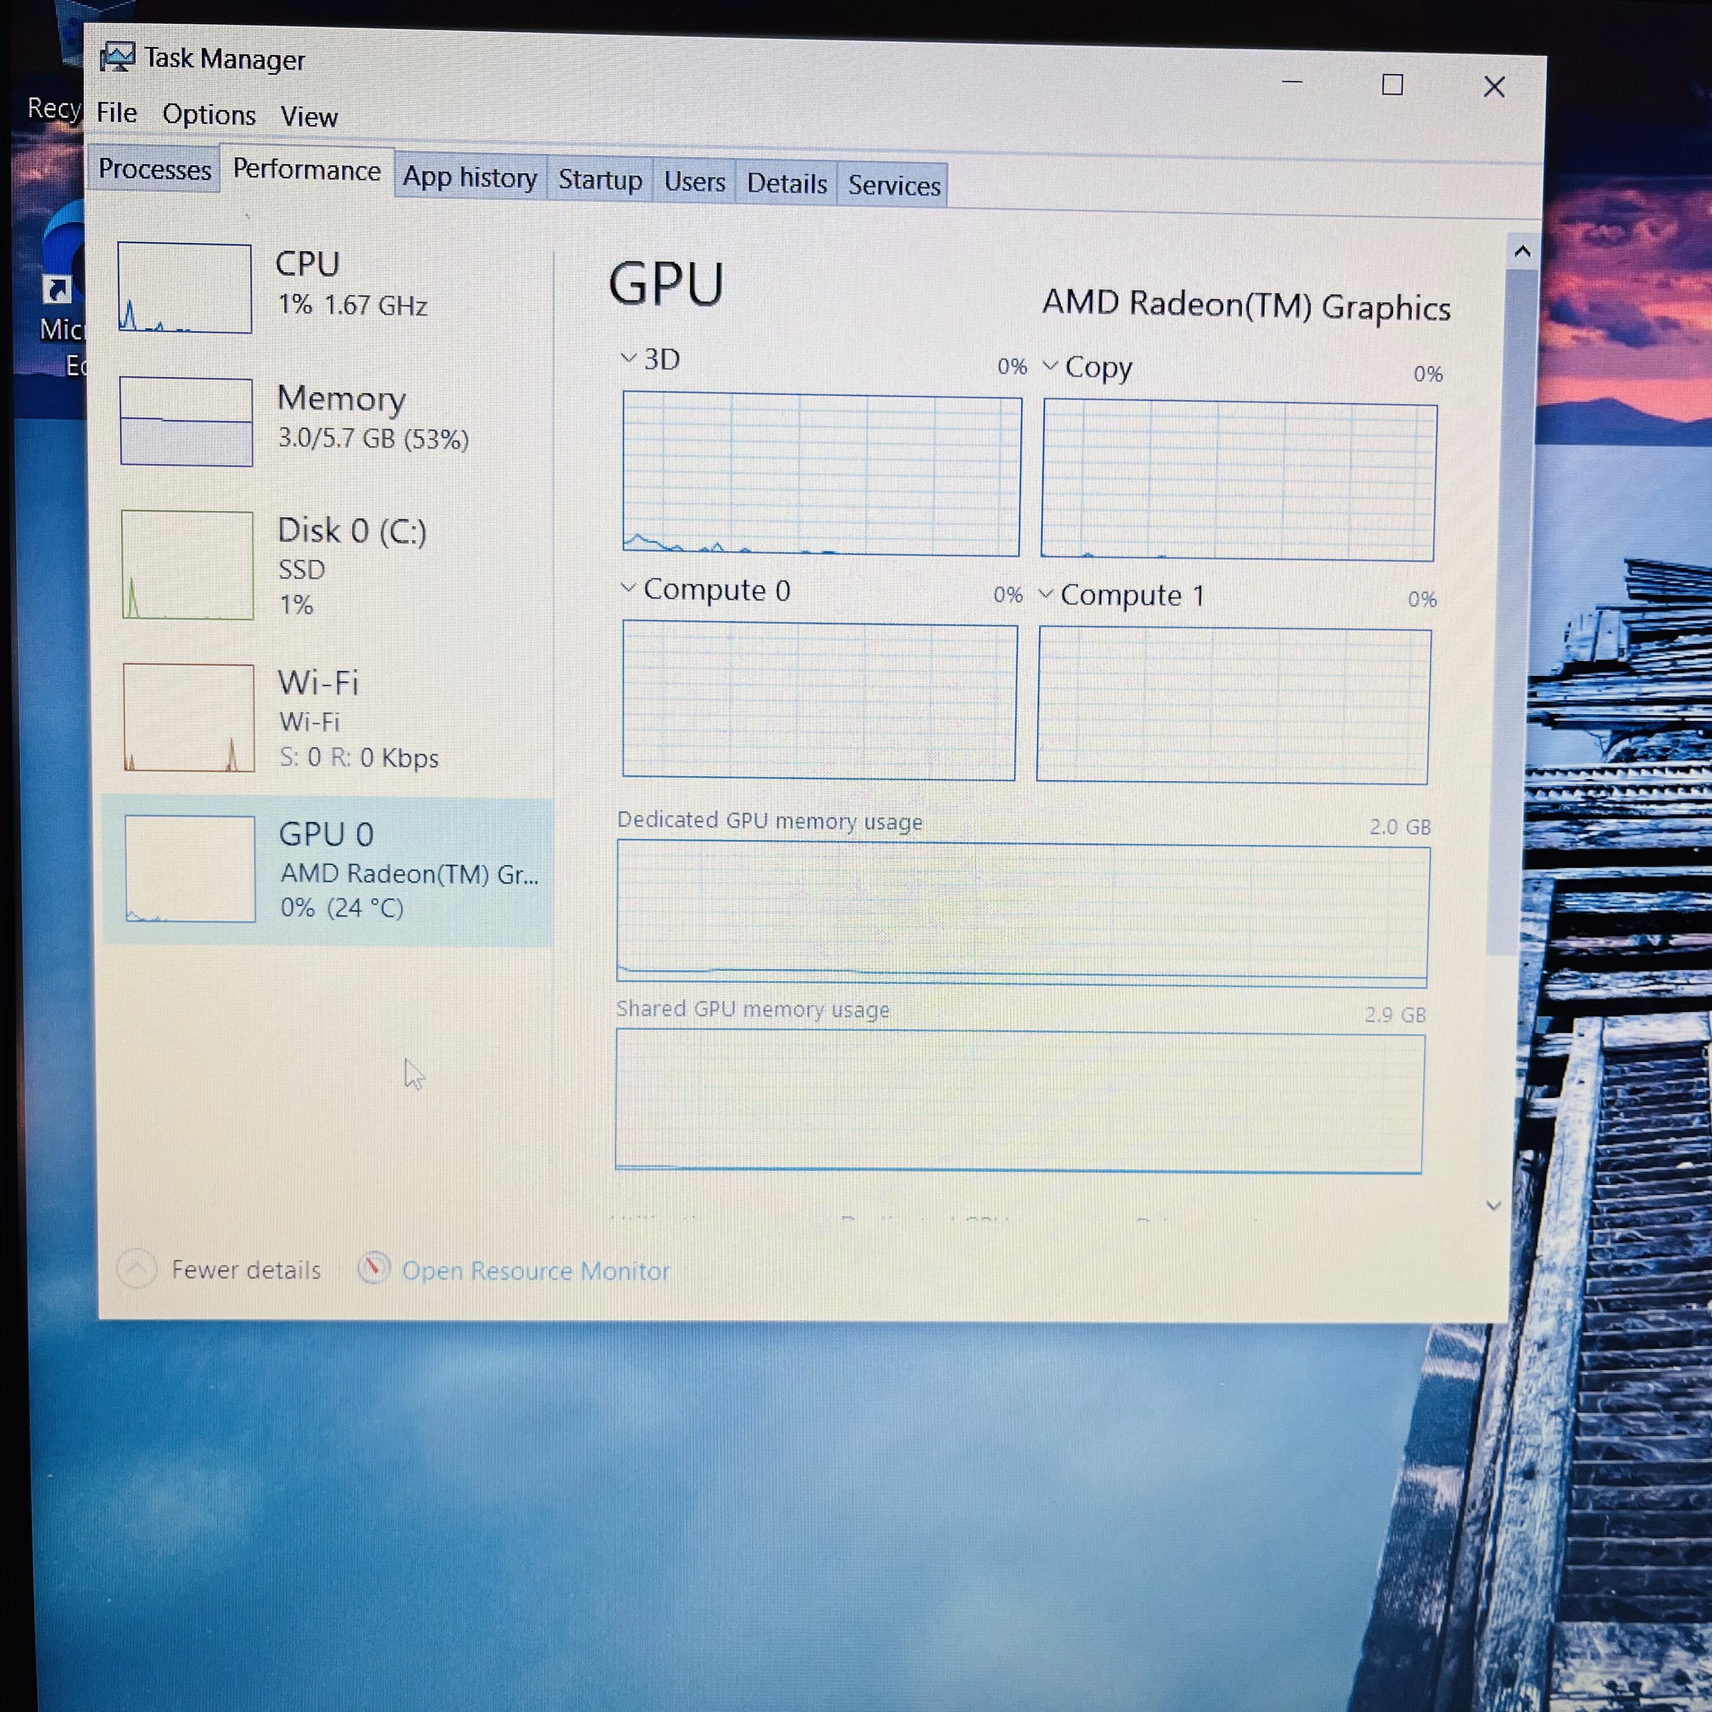Select the Wi-Fi throughput mini graph

[189, 717]
